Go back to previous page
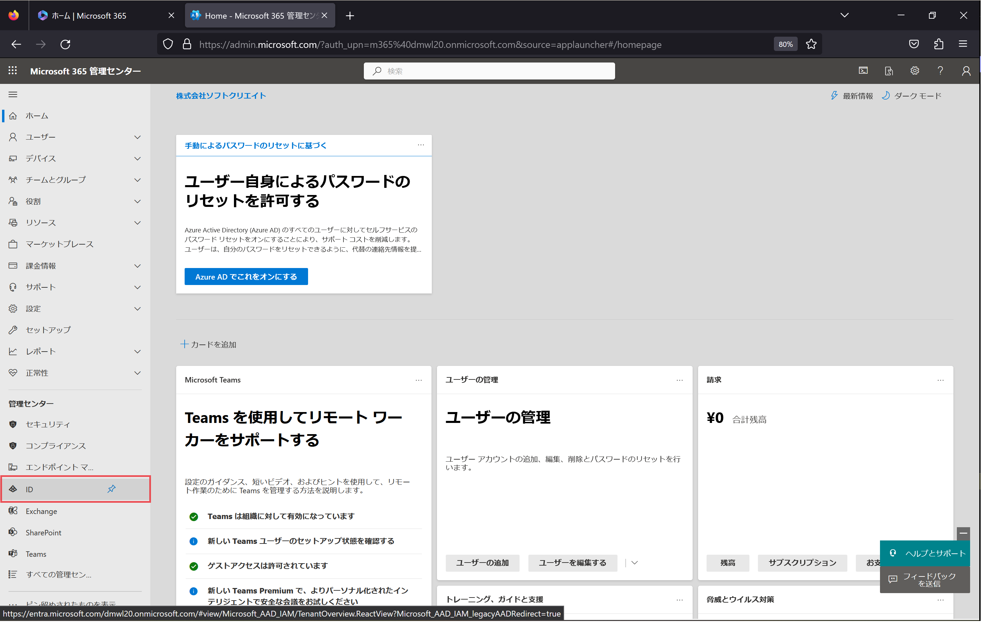 pyautogui.click(x=16, y=44)
